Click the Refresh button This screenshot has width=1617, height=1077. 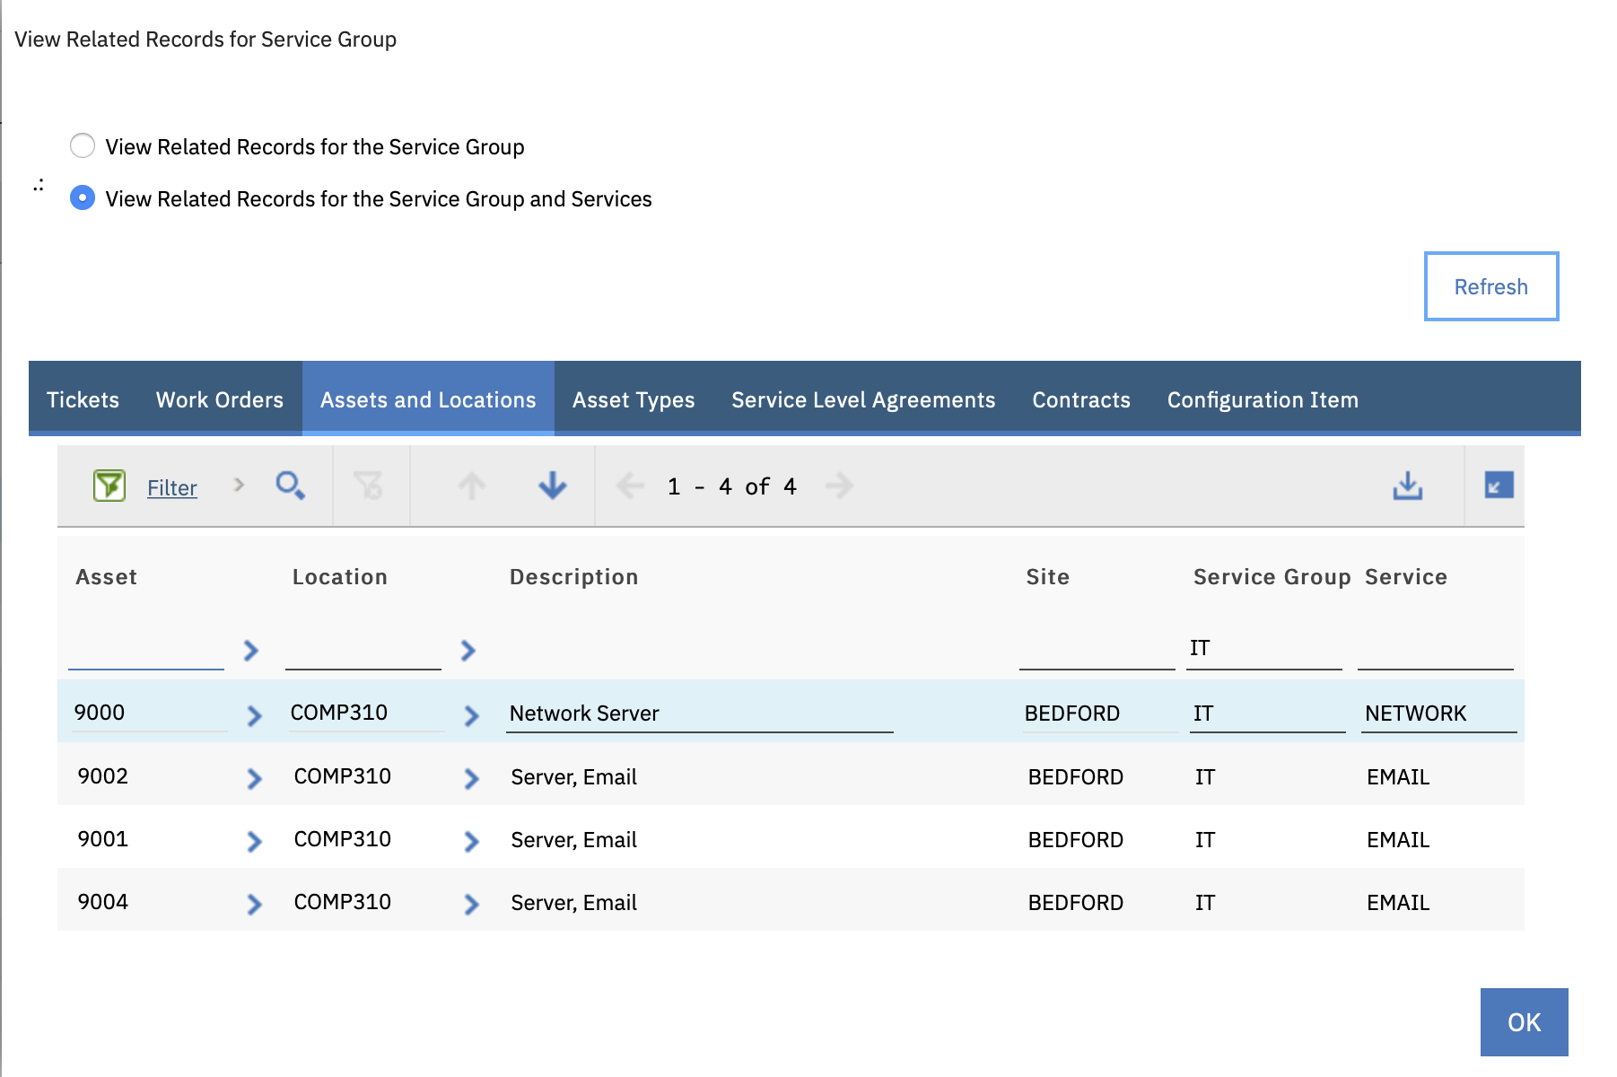(x=1490, y=286)
